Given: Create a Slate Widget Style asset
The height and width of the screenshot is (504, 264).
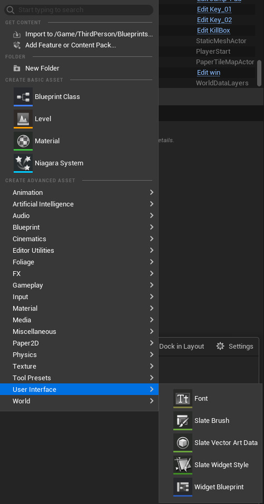Looking at the screenshot, I should (211, 465).
